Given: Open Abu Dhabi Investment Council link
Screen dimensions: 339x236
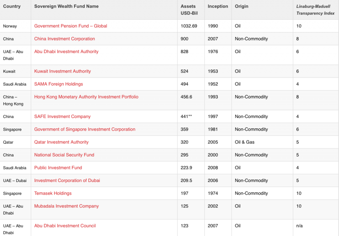Looking at the screenshot, I should pyautogui.click(x=65, y=226).
